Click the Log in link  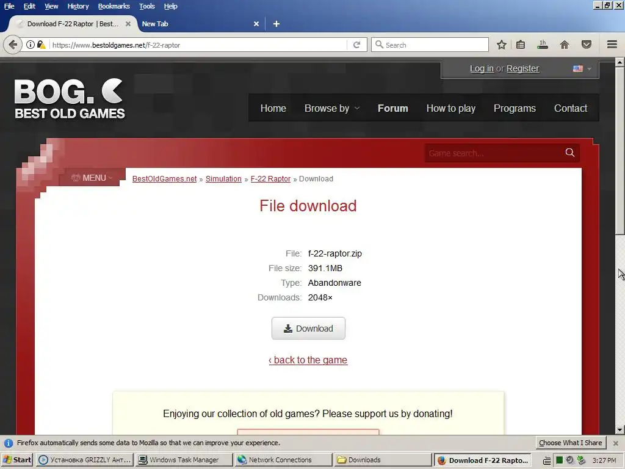482,68
